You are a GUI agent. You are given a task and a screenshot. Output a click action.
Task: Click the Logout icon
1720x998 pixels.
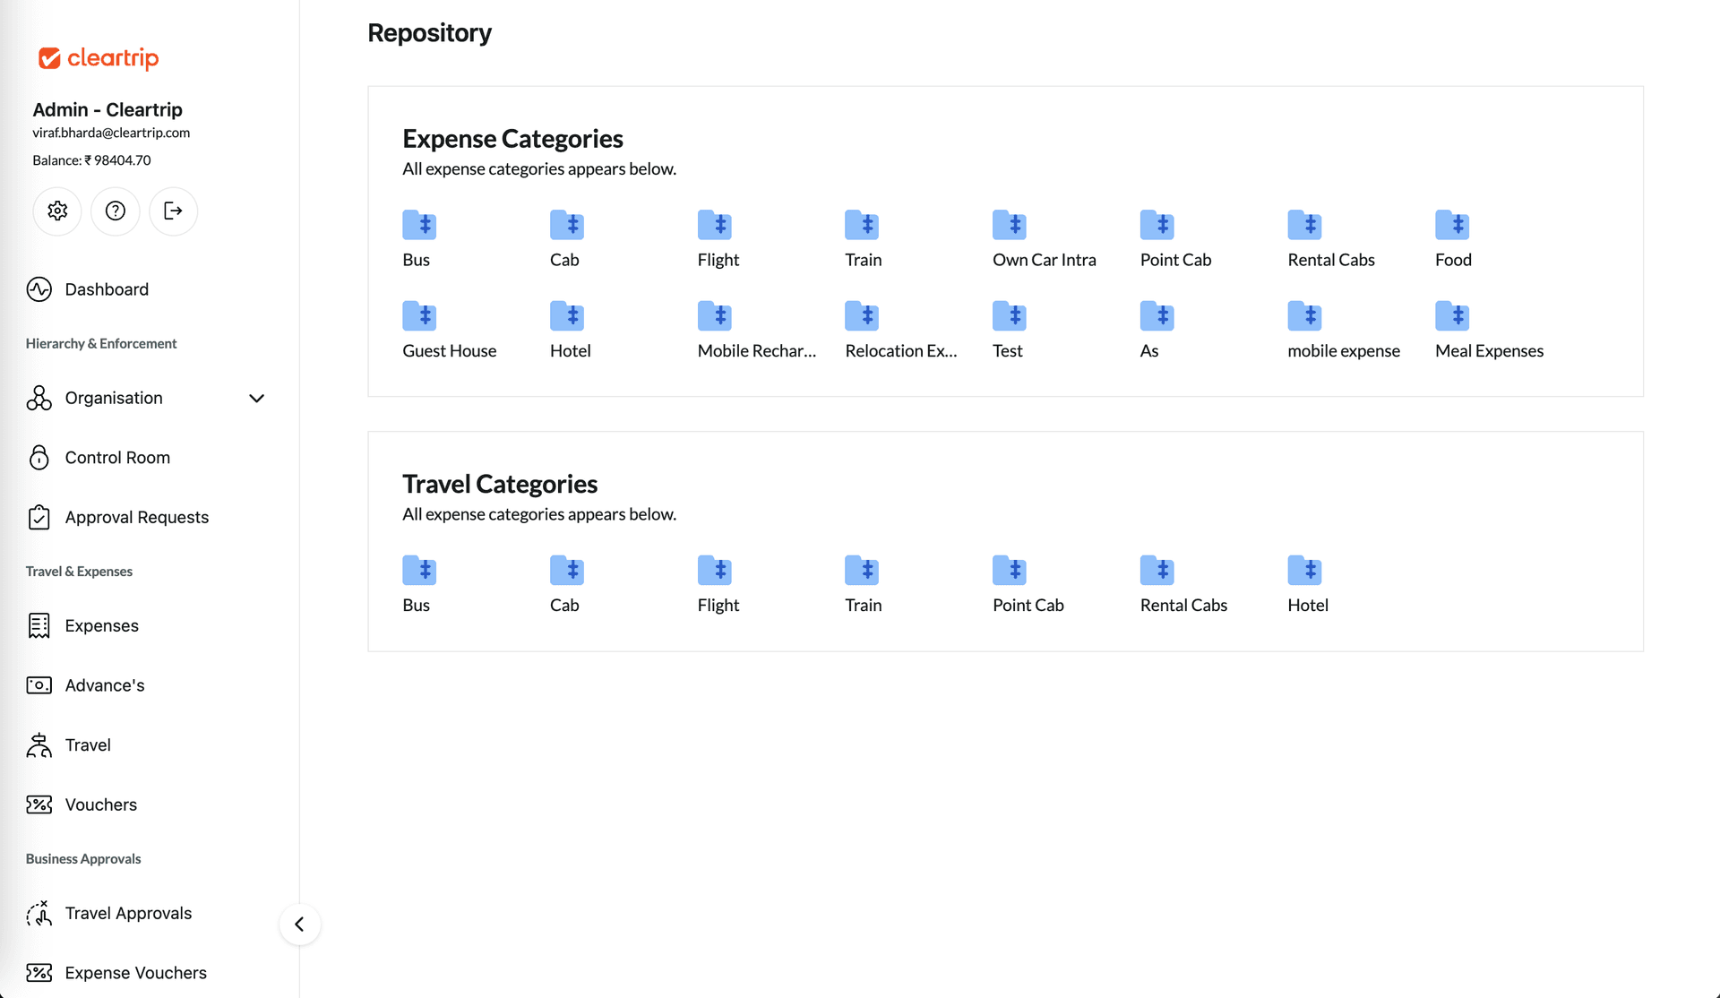(173, 211)
